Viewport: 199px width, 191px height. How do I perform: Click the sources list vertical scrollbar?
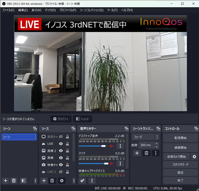pyautogui.click(x=74, y=147)
